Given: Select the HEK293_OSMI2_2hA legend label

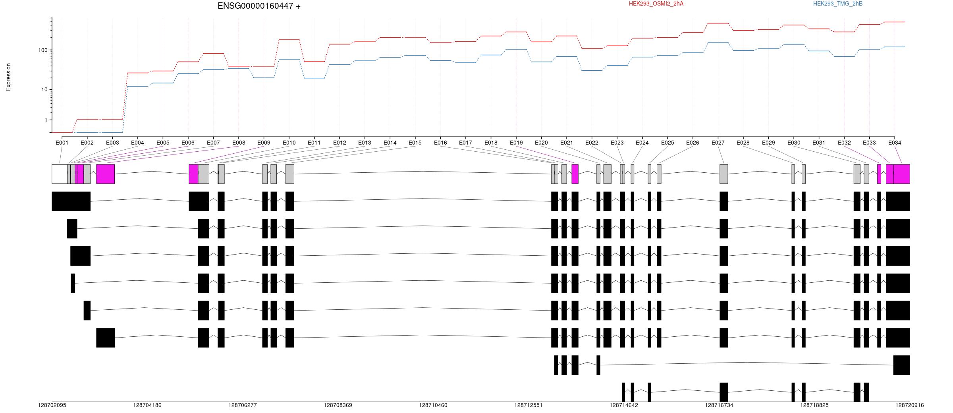Looking at the screenshot, I should [x=656, y=4].
